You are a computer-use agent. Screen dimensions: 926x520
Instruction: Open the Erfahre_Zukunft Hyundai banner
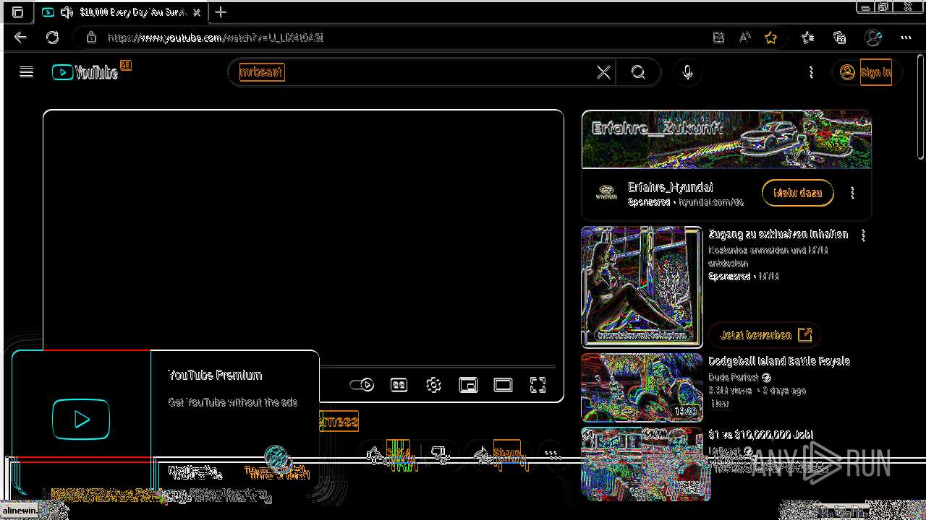click(x=726, y=139)
